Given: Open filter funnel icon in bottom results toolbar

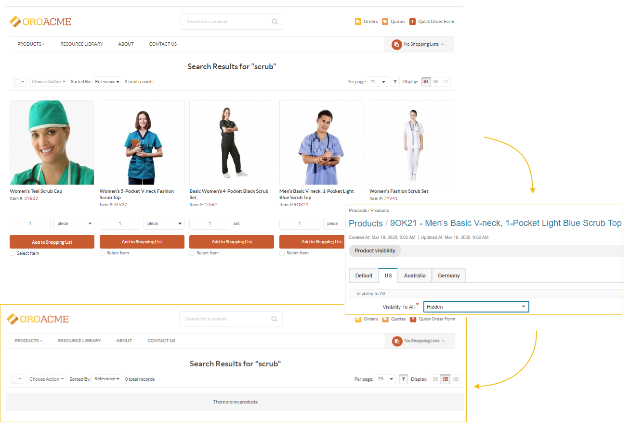Looking at the screenshot, I should tap(404, 379).
